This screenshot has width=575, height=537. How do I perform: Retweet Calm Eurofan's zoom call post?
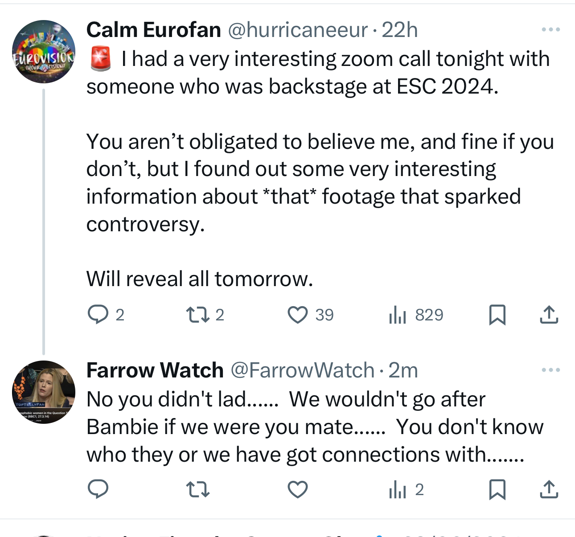(197, 315)
